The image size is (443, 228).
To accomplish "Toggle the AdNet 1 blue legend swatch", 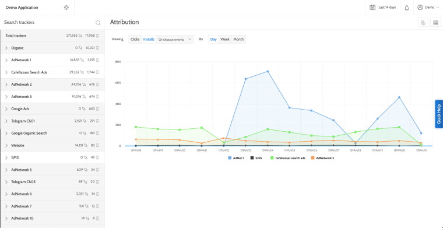I will pyautogui.click(x=230, y=158).
